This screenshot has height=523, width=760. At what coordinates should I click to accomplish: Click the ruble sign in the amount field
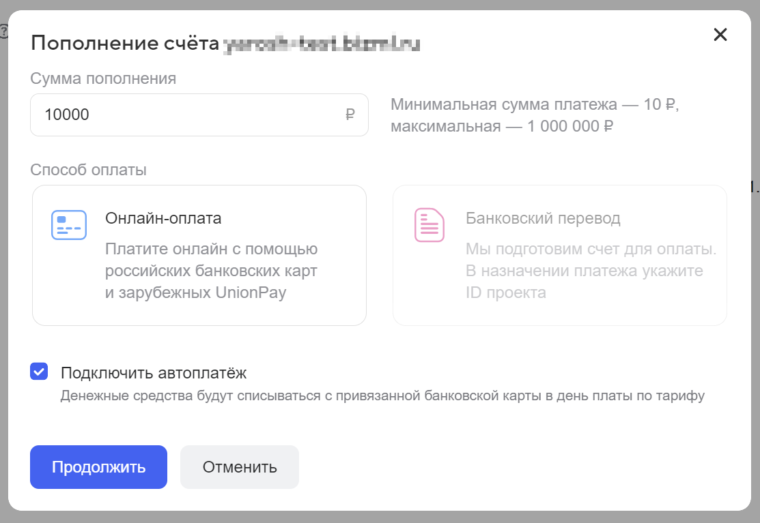pyautogui.click(x=350, y=115)
